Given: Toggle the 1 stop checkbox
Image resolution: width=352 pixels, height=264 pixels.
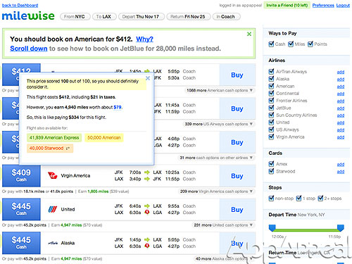Looking at the screenshot, I should (x=298, y=199).
